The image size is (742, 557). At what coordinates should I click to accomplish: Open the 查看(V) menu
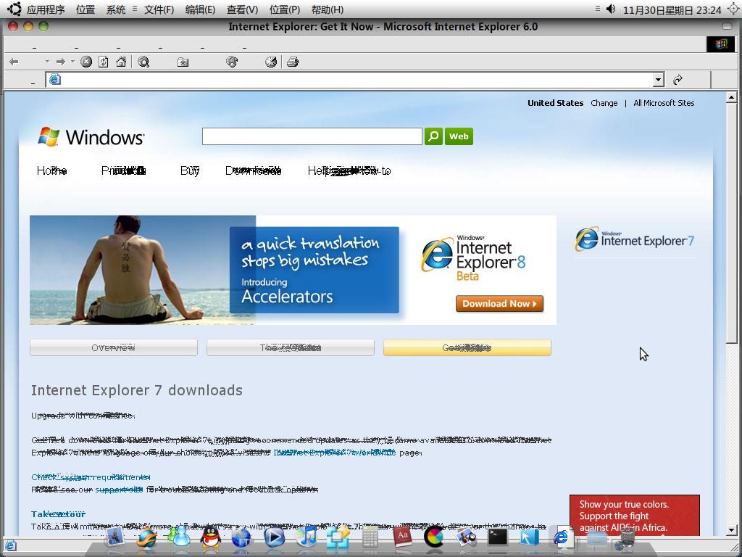242,9
